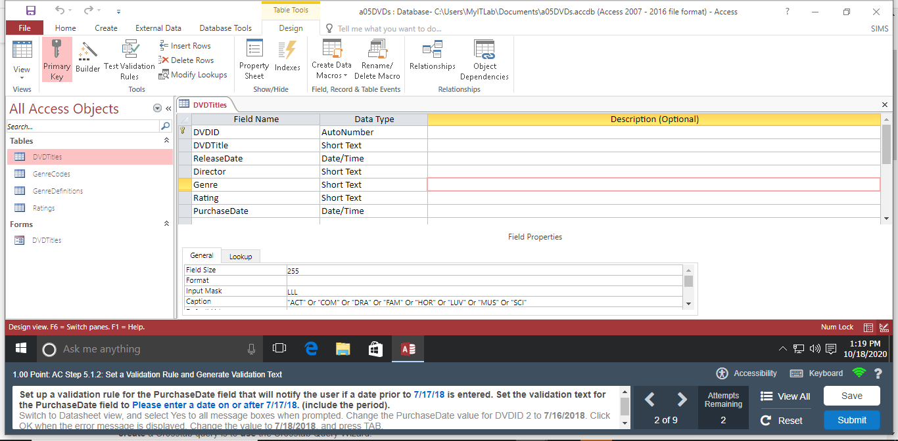Image resolution: width=898 pixels, height=441 pixels.
Task: Open GenreCodes table in navigation pane
Action: click(x=51, y=174)
